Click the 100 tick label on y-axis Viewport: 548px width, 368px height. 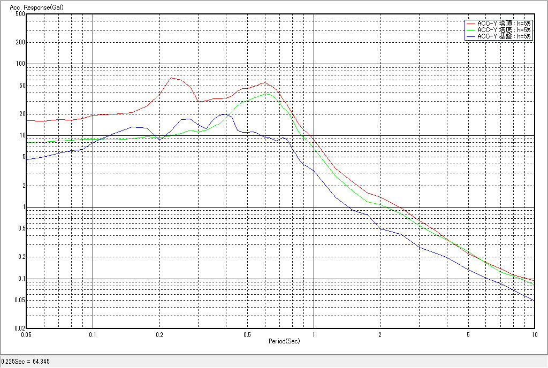[20, 64]
